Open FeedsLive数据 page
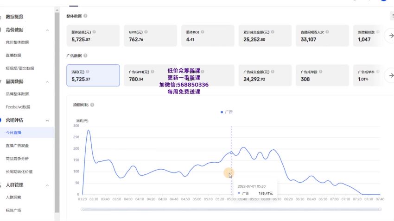The width and height of the screenshot is (394, 221). pos(18,107)
